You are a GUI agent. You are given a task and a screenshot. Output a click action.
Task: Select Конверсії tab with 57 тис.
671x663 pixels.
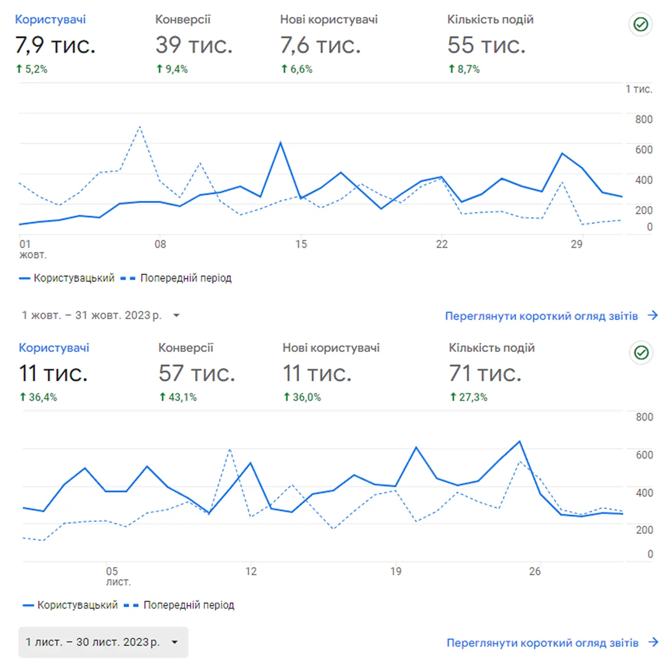click(197, 372)
